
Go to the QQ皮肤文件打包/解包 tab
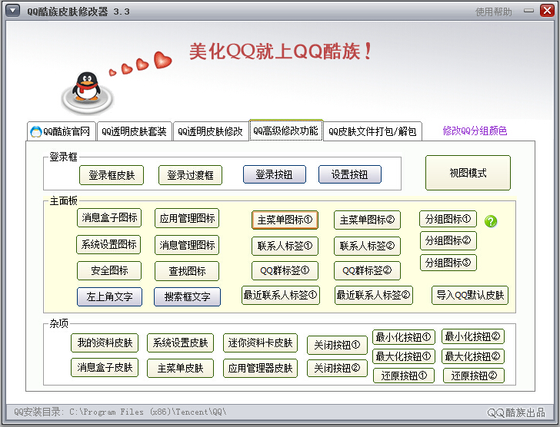click(372, 131)
